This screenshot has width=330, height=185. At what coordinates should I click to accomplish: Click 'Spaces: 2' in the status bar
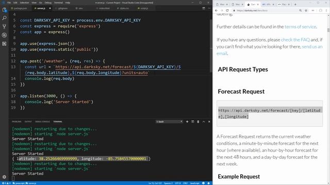[x=168, y=183]
